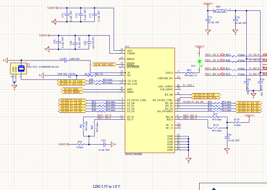267x190 pixels.
Task: Select the P1_LED_1 net label
Action: [x=188, y=85]
